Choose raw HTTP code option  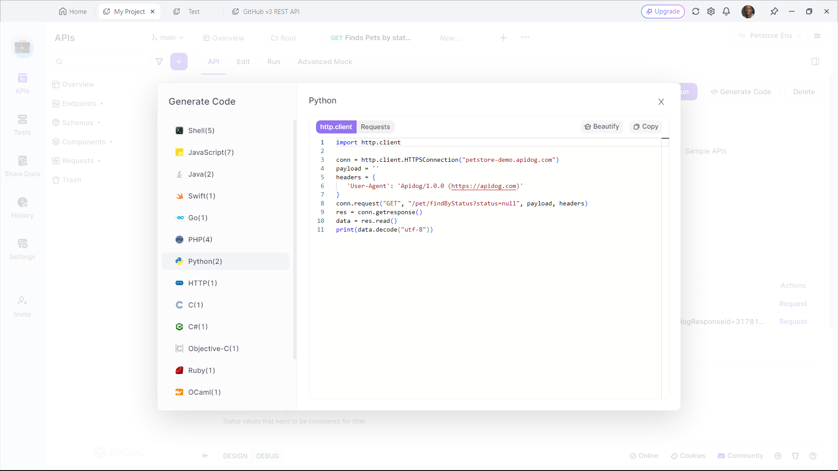[x=225, y=283]
